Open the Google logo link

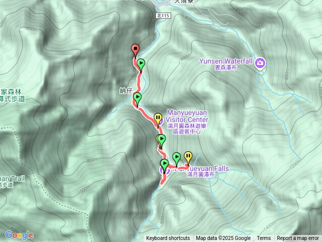19,235
